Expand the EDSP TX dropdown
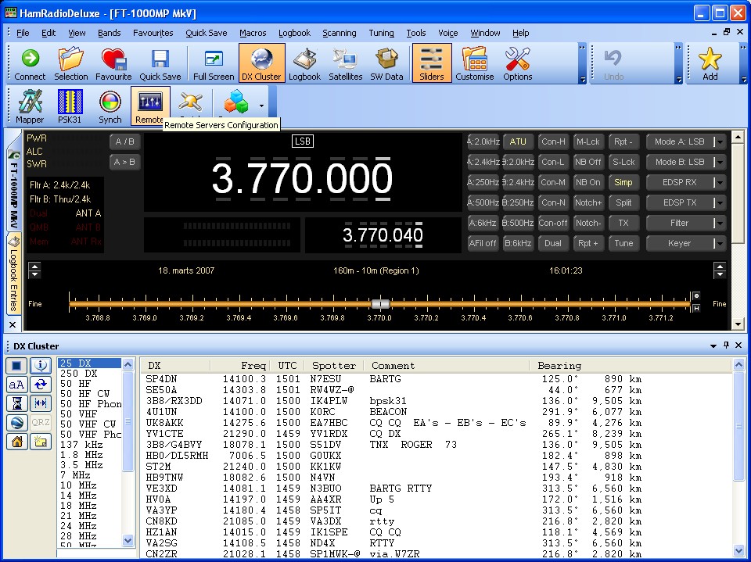751x562 pixels. [720, 202]
